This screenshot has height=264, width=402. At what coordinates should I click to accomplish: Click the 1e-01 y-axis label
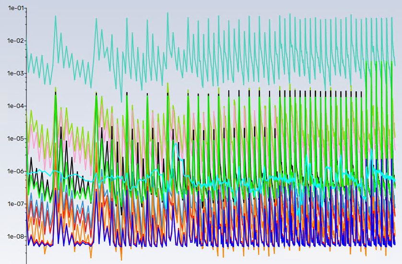16,8
